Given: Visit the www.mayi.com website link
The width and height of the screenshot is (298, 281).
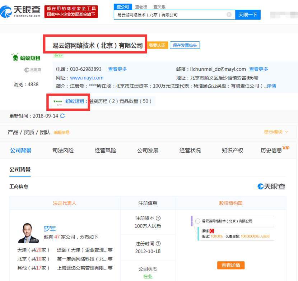Looking at the screenshot, I should (x=87, y=78).
